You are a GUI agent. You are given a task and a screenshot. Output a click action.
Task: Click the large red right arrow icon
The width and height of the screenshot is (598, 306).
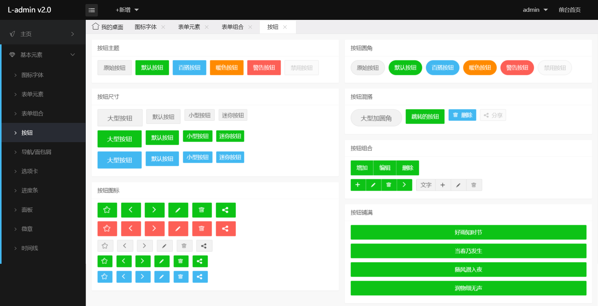[154, 229]
